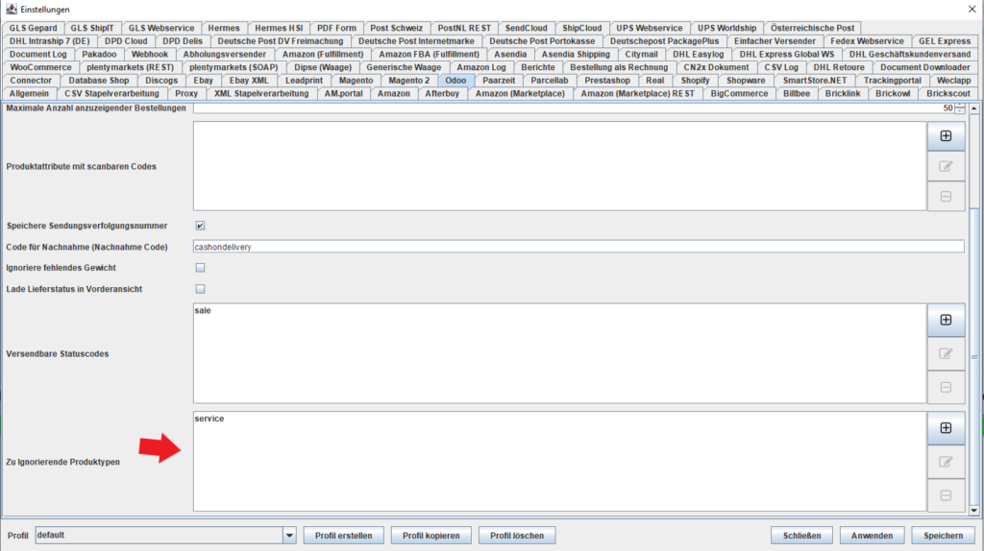
Task: Select the Billbee tab
Action: [x=797, y=93]
